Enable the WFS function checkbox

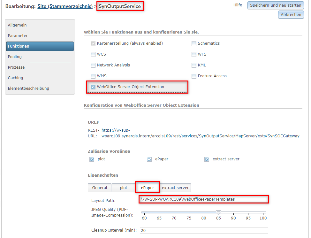(194, 54)
